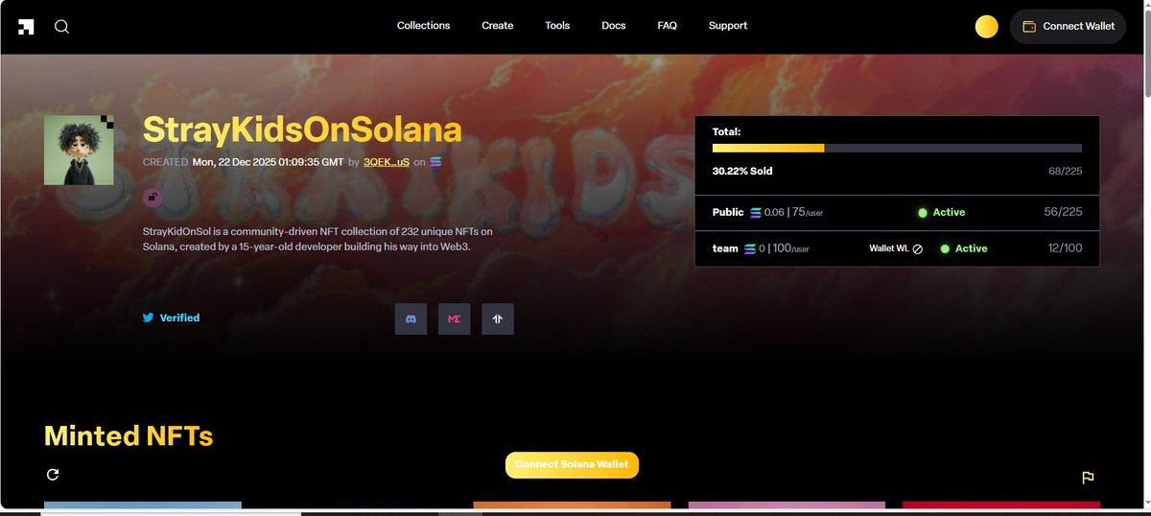This screenshot has width=1151, height=516.
Task: Click the '12/100' team count
Action: pos(1063,248)
